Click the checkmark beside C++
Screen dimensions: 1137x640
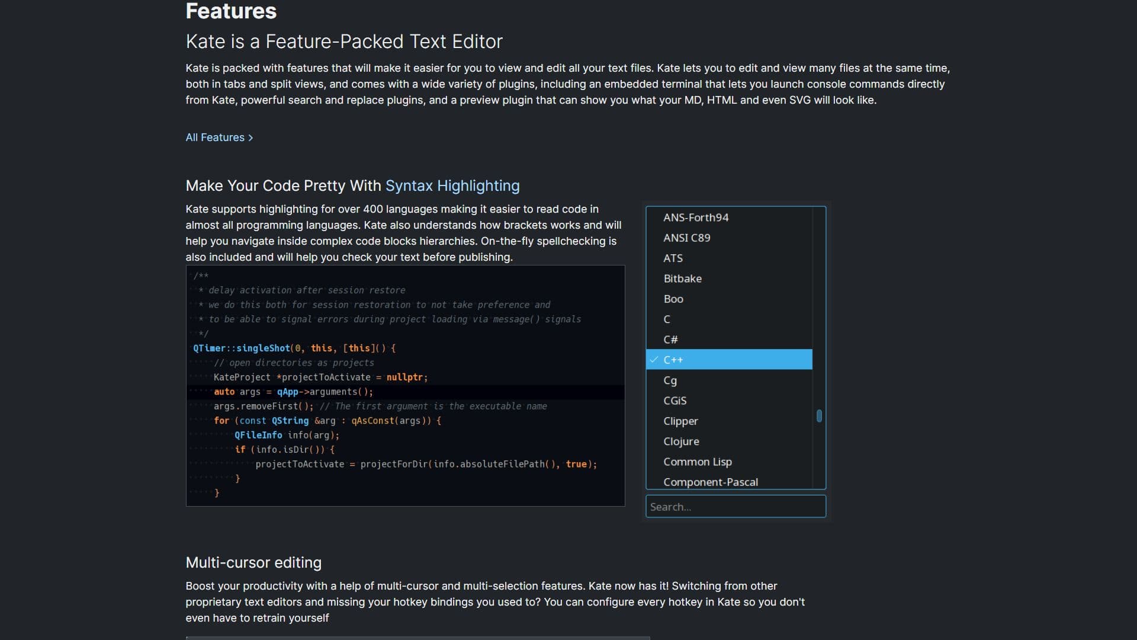pos(654,360)
